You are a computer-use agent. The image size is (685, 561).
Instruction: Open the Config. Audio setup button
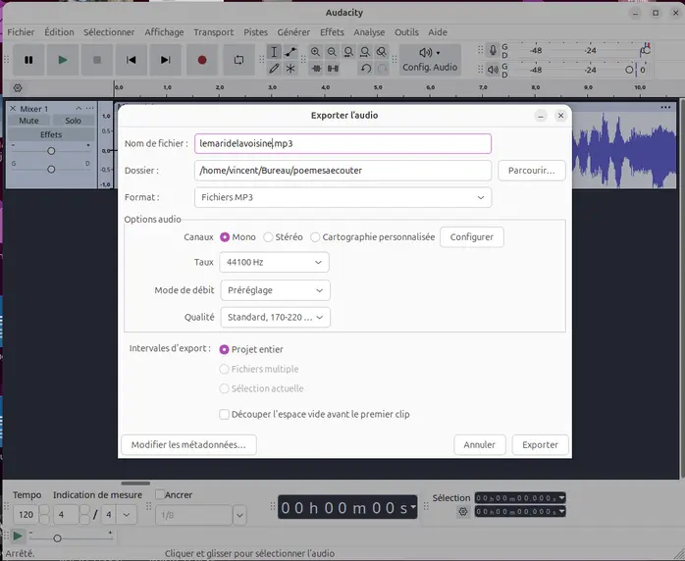point(430,60)
